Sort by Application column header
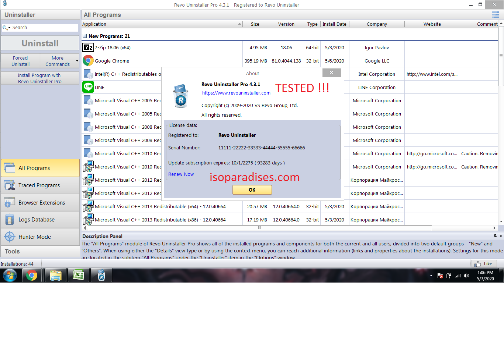504x337 pixels. 162,24
